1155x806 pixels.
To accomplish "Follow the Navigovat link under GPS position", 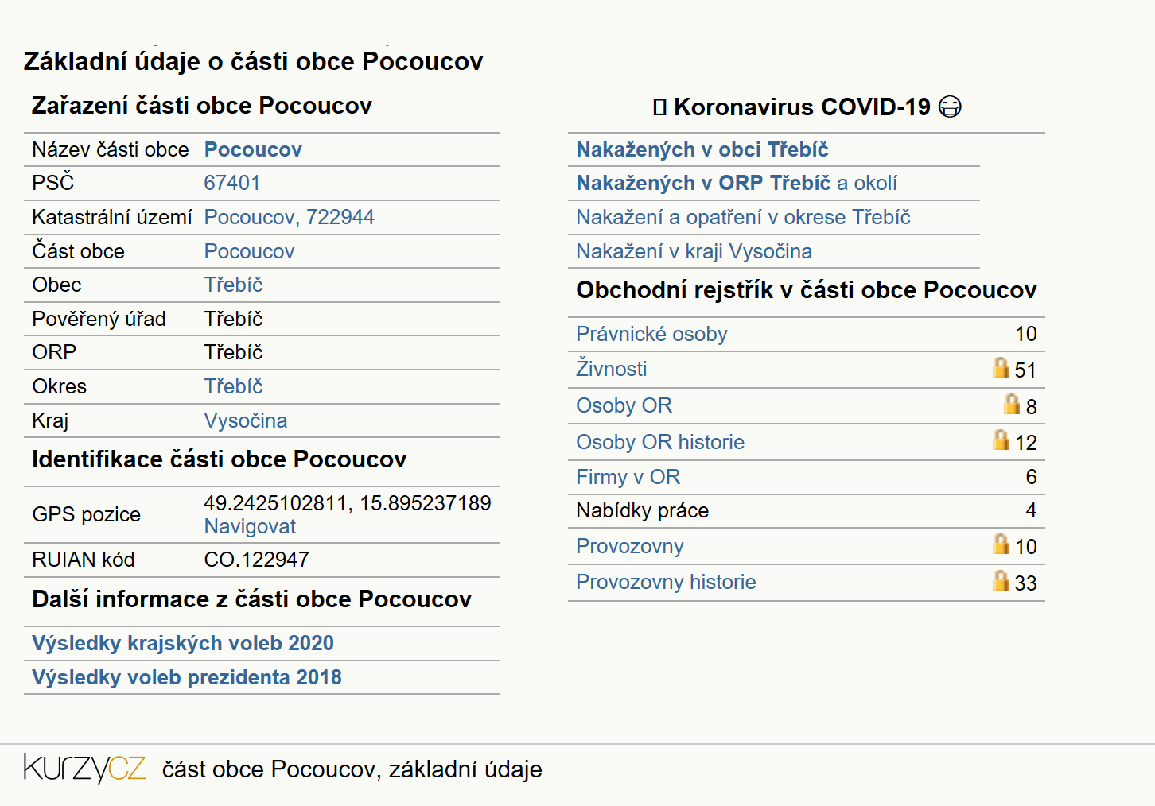I will [x=250, y=526].
